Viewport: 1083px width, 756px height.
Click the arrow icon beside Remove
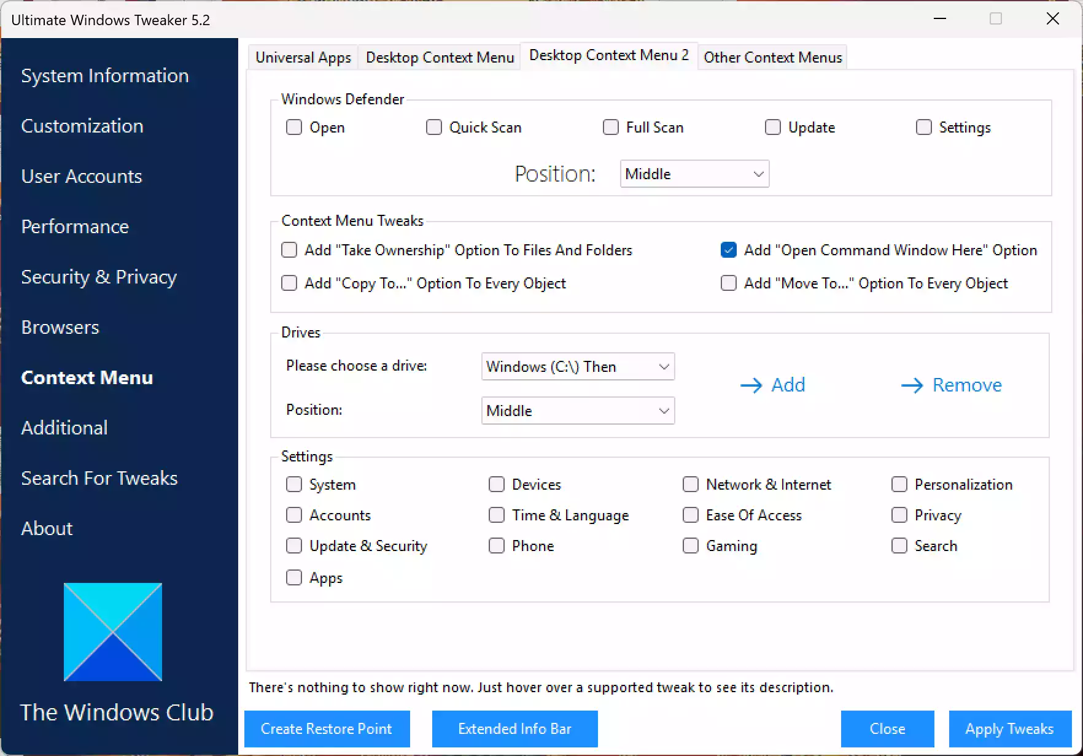(912, 385)
